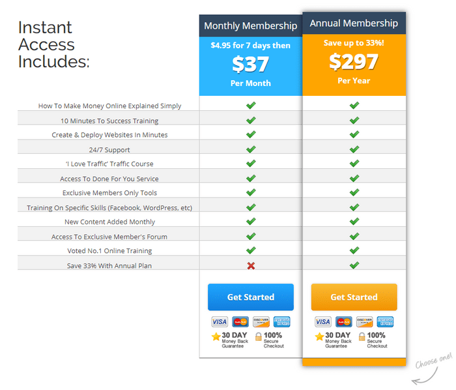Screen dimensions: 456x390
Task: Click the 'Voted No.1 Online Training' row label
Action: point(109,250)
